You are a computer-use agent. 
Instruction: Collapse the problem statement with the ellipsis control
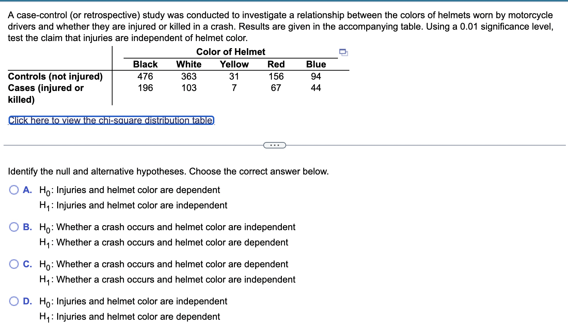click(x=274, y=145)
